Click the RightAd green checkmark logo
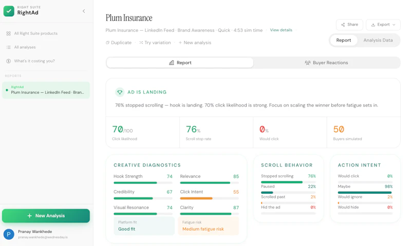 (x=9, y=11)
